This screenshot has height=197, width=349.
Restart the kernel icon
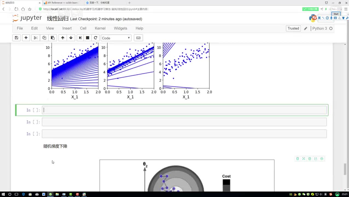point(95,38)
